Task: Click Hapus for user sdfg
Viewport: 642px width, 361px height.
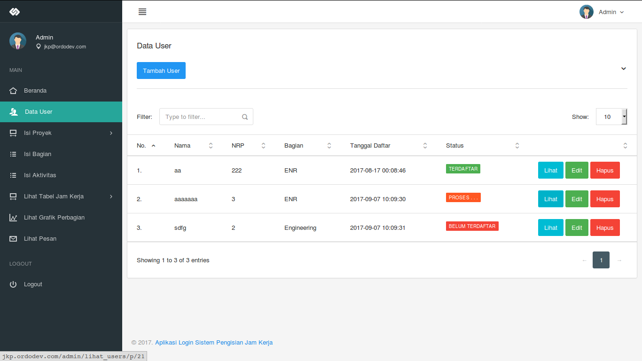Action: [605, 228]
